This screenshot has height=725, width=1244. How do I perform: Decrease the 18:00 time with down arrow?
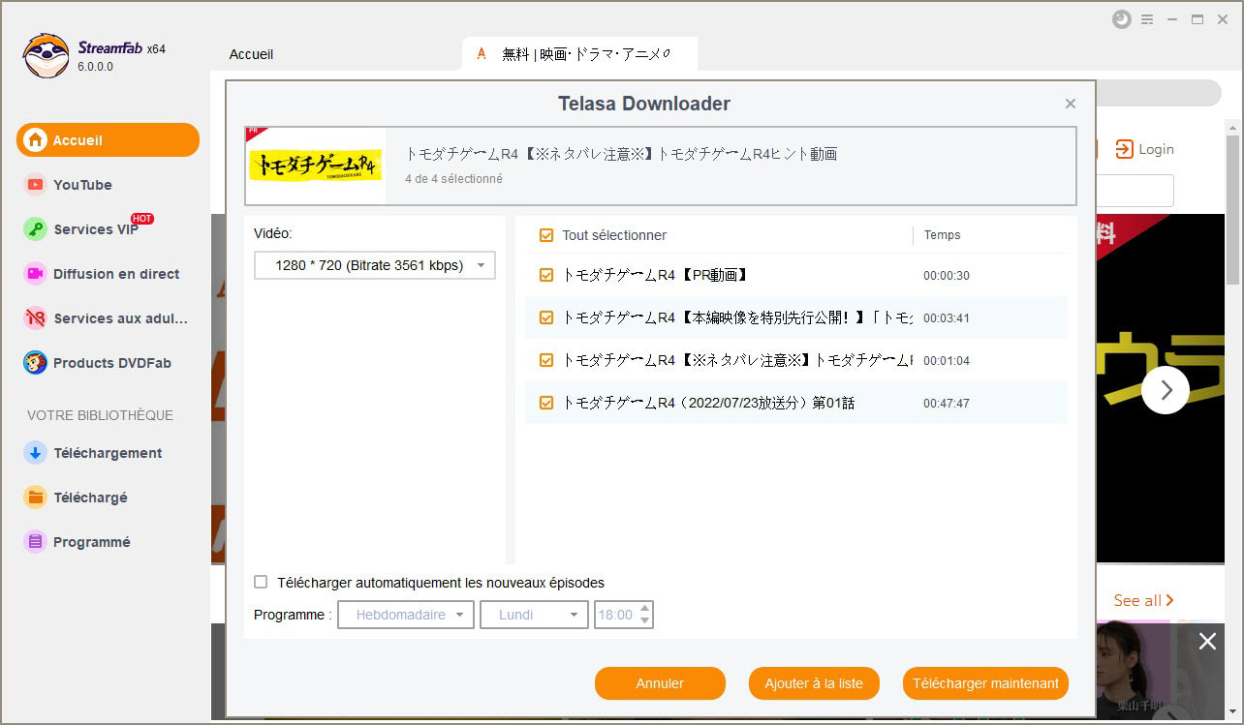645,620
